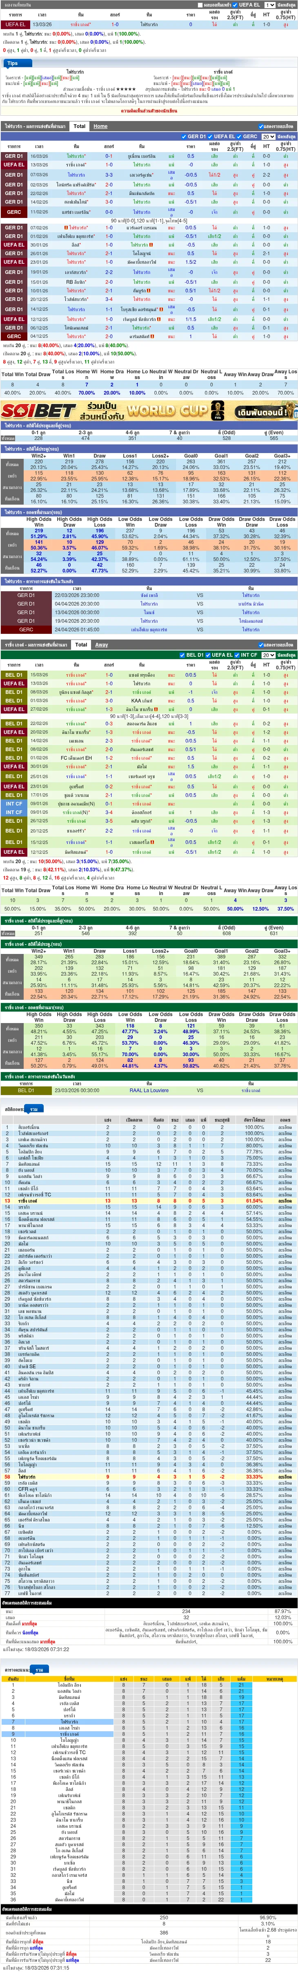Screen dimensions: 298x1977
Task: Click the UEFA EL badge on the 20/02/26 row
Action: [14, 732]
